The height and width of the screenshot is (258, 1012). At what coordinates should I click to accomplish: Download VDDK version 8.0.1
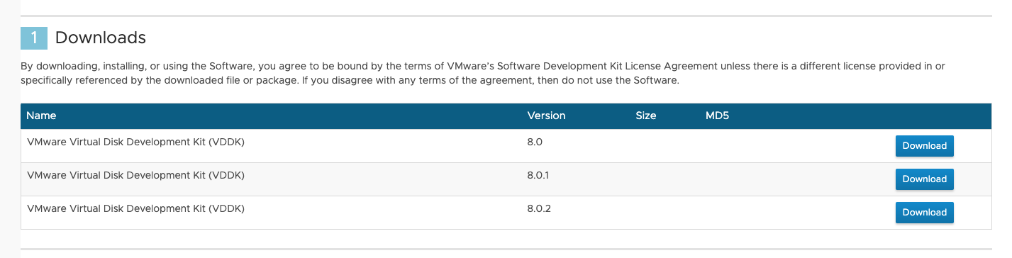click(x=924, y=179)
